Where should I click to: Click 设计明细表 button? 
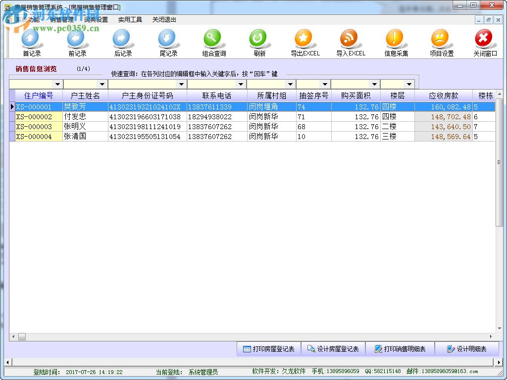(467, 349)
